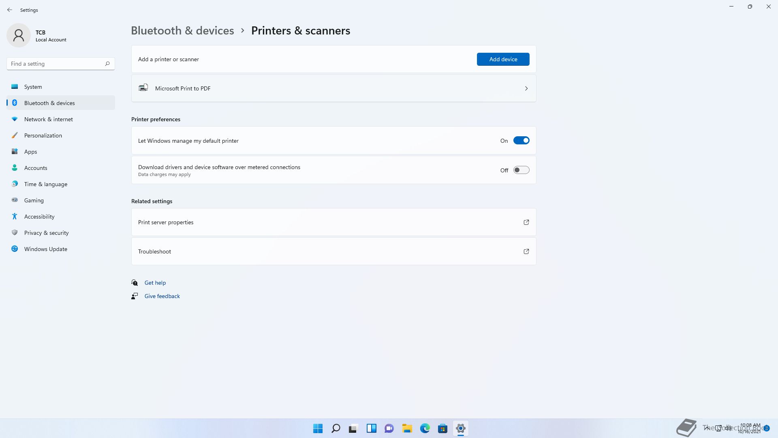
Task: Open Print server properties external link icon
Action: click(526, 222)
